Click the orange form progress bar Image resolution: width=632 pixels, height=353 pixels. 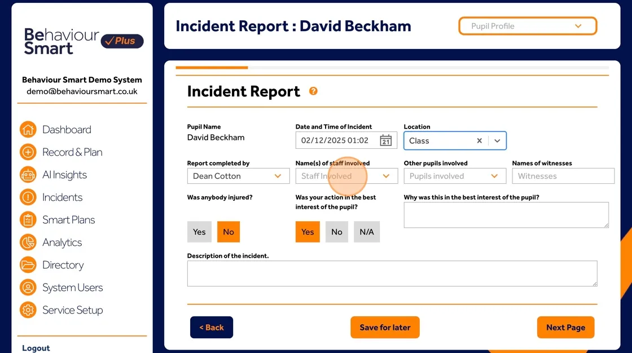[212, 68]
